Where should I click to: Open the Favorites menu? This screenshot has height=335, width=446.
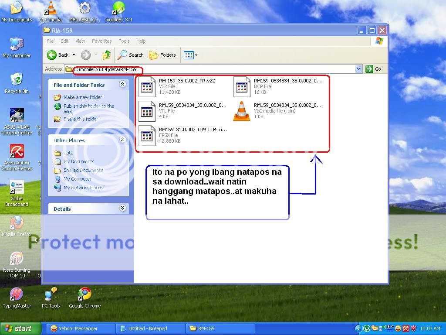tap(101, 41)
